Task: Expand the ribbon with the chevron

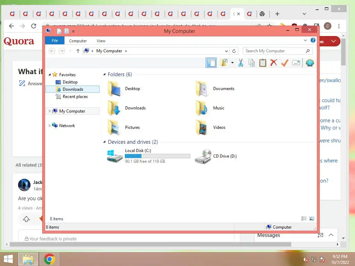Action: [x=305, y=40]
